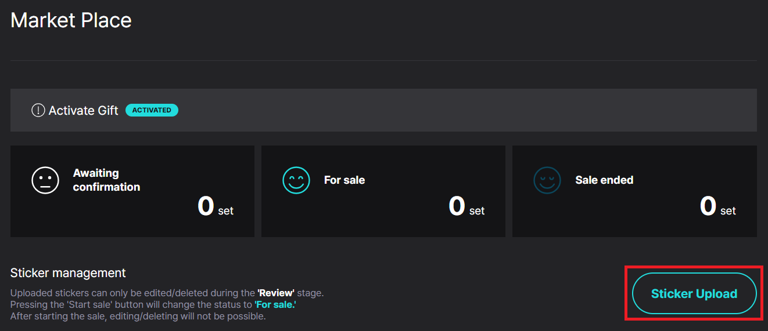Open the Sticker Upload button
Image resolution: width=768 pixels, height=331 pixels.
coord(694,293)
